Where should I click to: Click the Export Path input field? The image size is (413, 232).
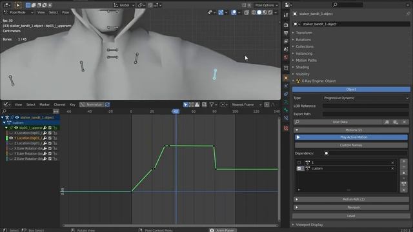(366, 114)
